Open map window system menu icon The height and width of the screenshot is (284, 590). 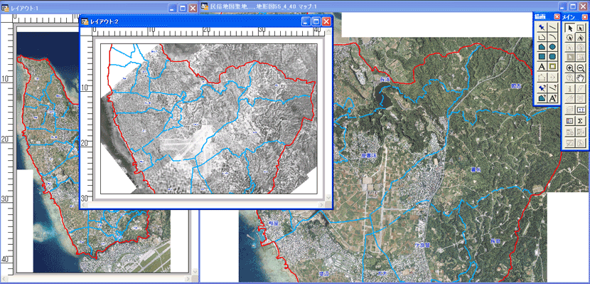tap(205, 6)
